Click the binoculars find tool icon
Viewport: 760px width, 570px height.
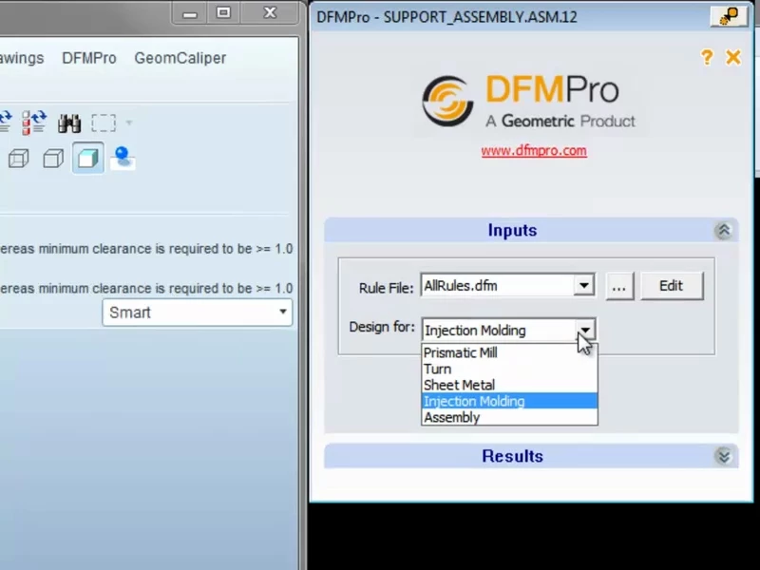pos(69,123)
